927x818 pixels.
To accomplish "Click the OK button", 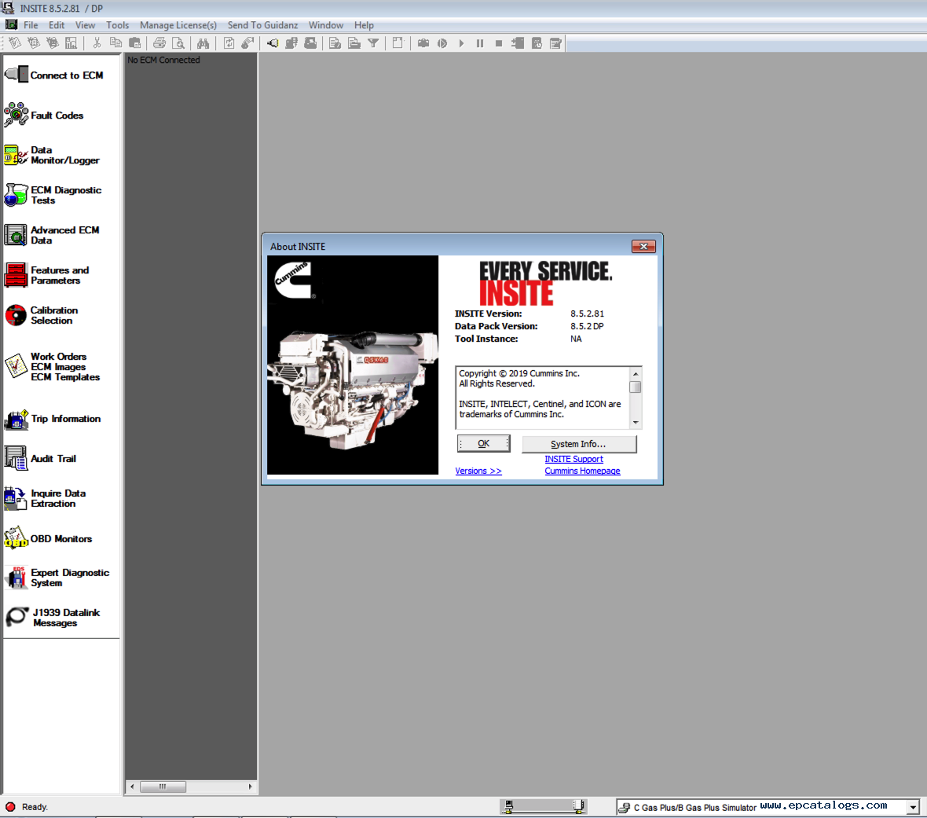I will pyautogui.click(x=484, y=444).
